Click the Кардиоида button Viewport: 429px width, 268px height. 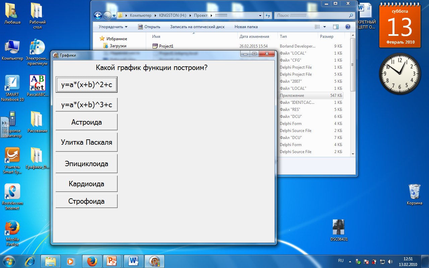coord(86,184)
